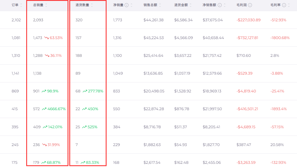This screenshot has height=167, width=297.
Task: Sort by 净销售额 column arrows
Action: pyautogui.click(x=225, y=5)
